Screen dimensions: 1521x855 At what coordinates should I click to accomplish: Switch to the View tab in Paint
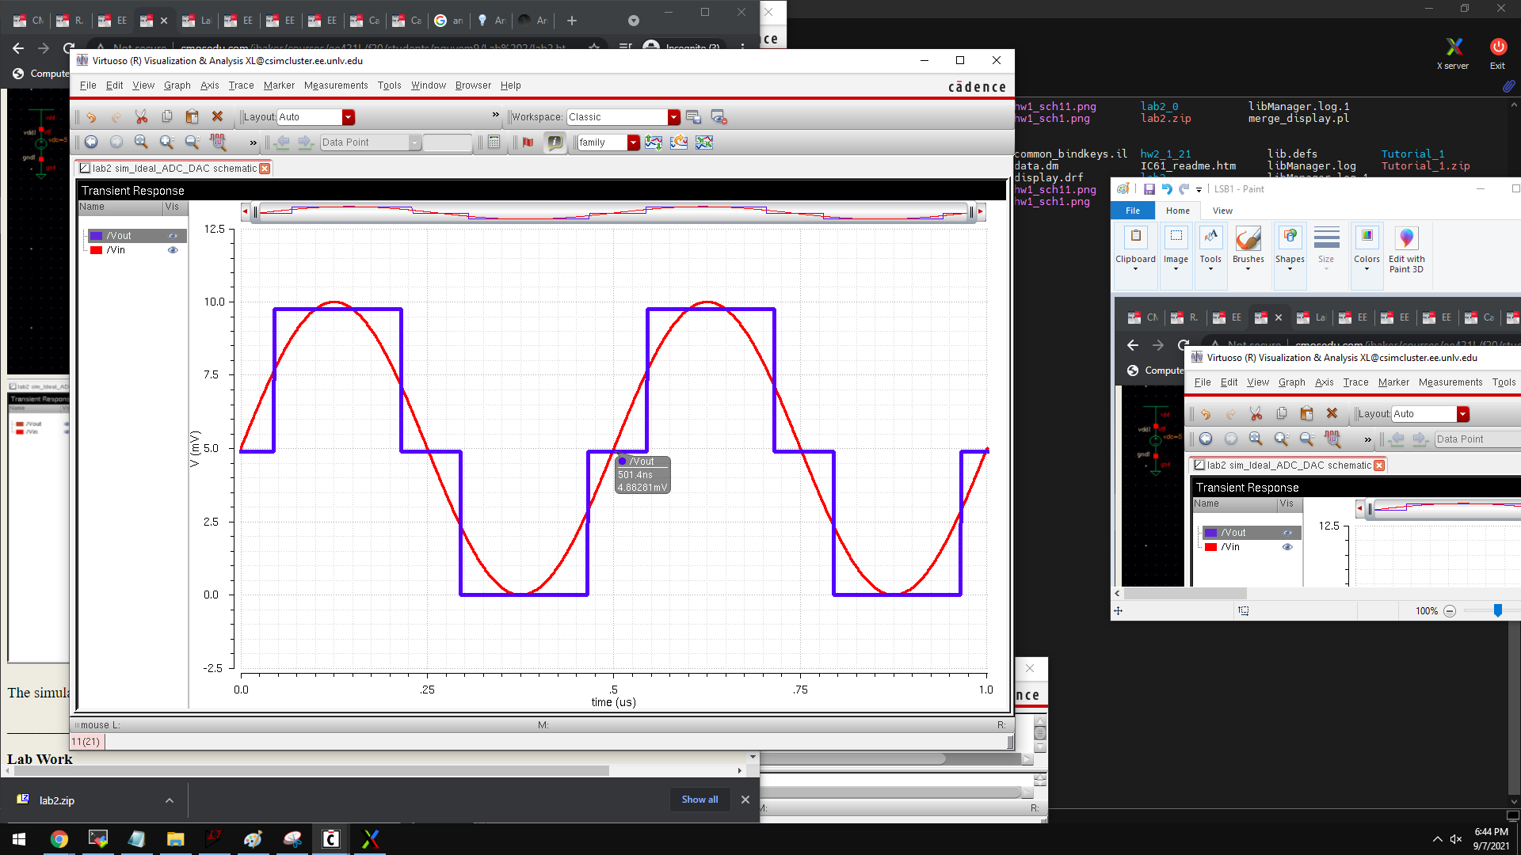1222,211
